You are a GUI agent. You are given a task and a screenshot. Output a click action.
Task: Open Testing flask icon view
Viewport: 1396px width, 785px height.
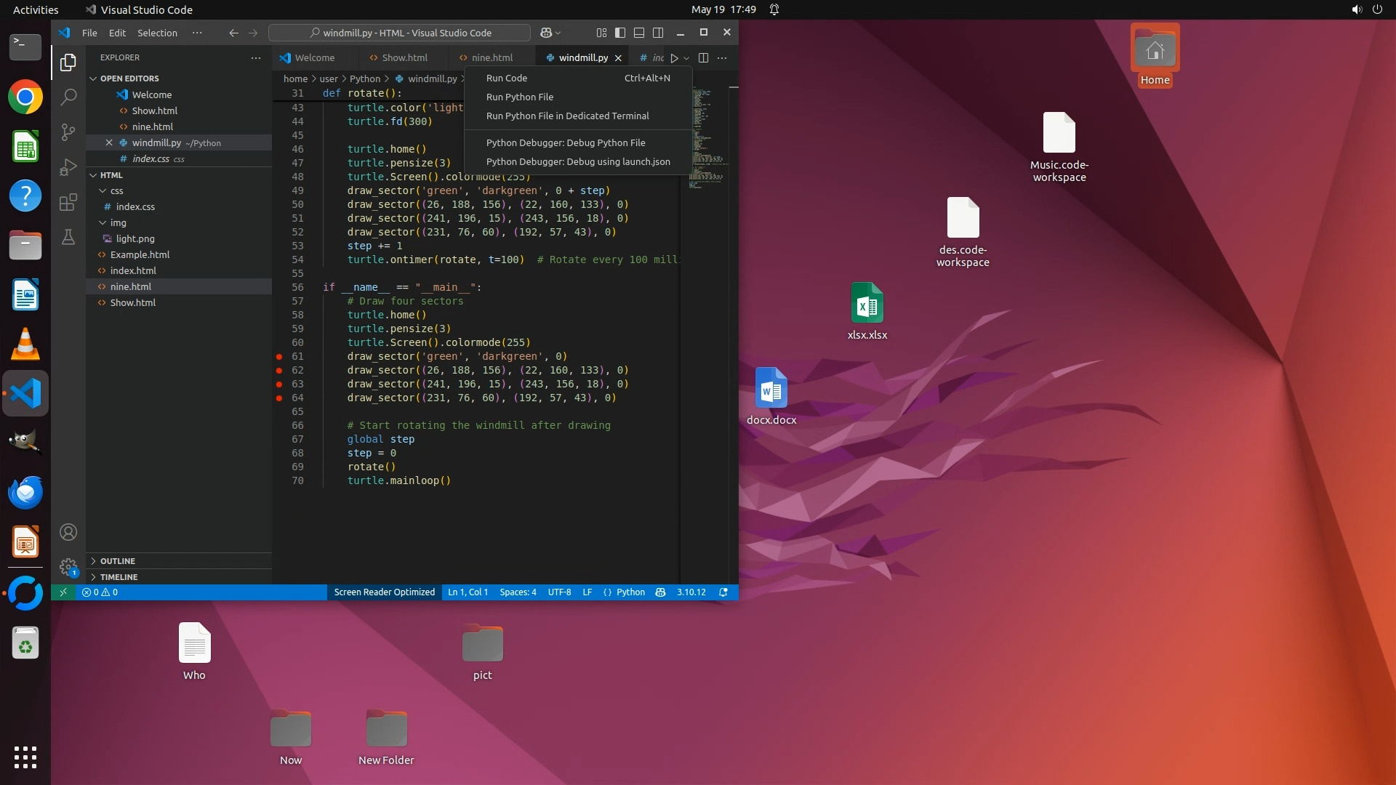[68, 238]
